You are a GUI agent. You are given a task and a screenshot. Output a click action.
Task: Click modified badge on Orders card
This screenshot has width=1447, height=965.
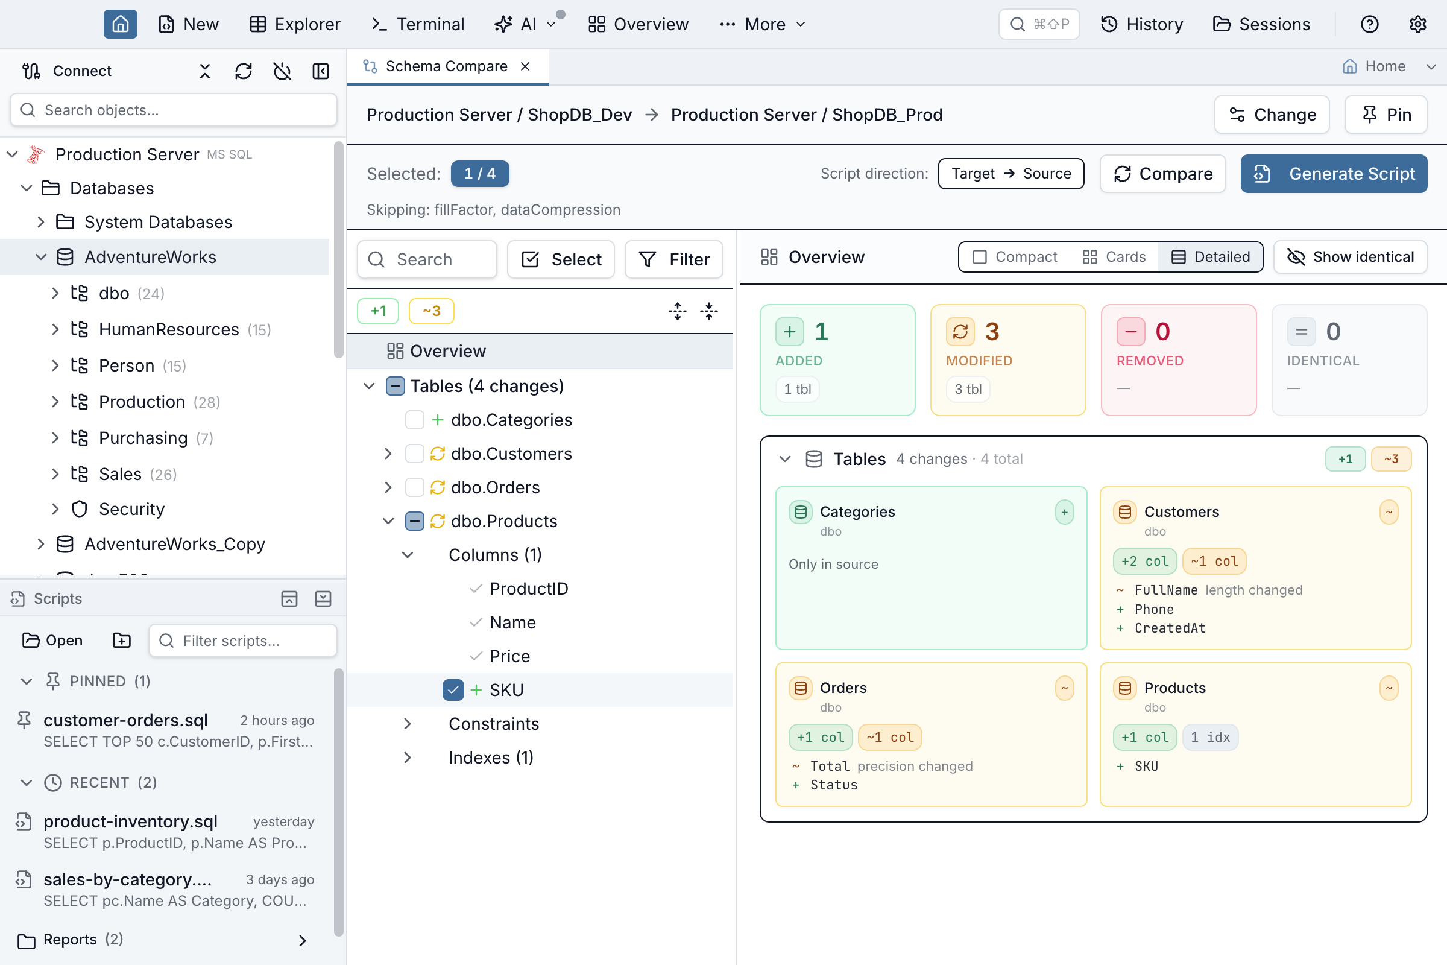coord(1064,688)
